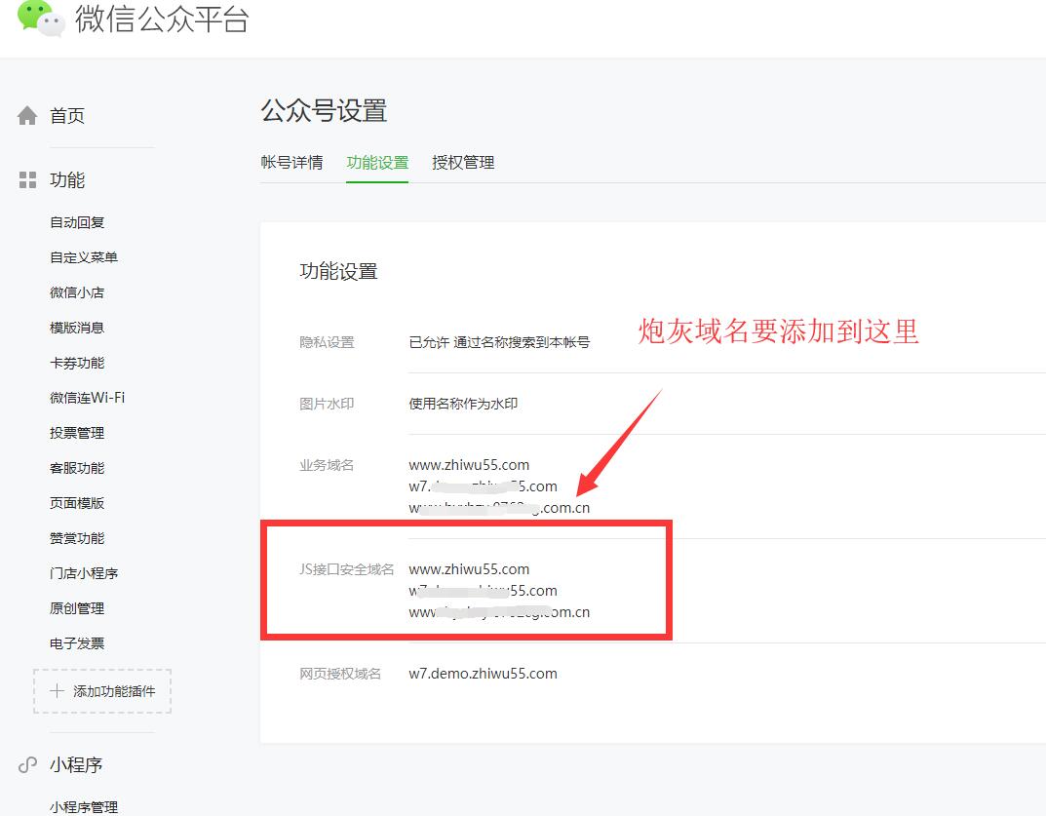Screen dimensions: 1046x816
Task: Click the WeChat logo icon
Action: click(x=41, y=18)
